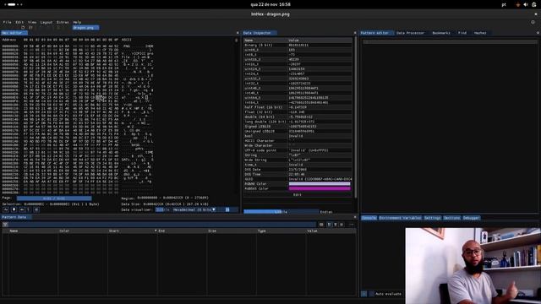Click the RGB565 Color swatch

coord(320,188)
